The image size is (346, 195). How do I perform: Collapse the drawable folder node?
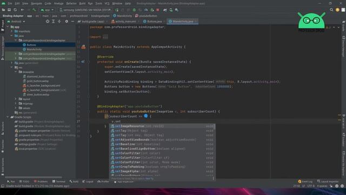tap(16, 72)
